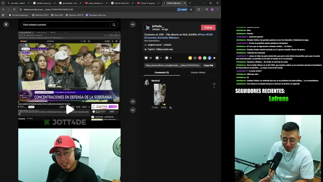323x182 pixels.
Task: Open the Extensions puzzle icon
Action: click(199, 10)
